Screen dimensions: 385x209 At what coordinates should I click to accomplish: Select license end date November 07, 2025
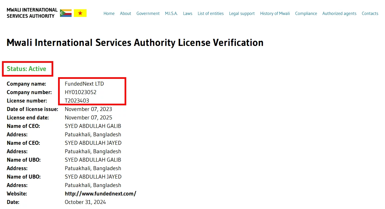click(x=88, y=117)
